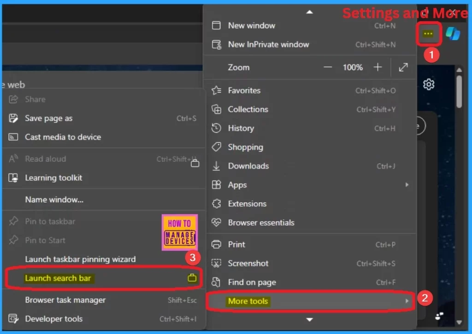Image resolution: width=472 pixels, height=334 pixels.
Task: Click the Developer tools icon
Action: (x=13, y=318)
